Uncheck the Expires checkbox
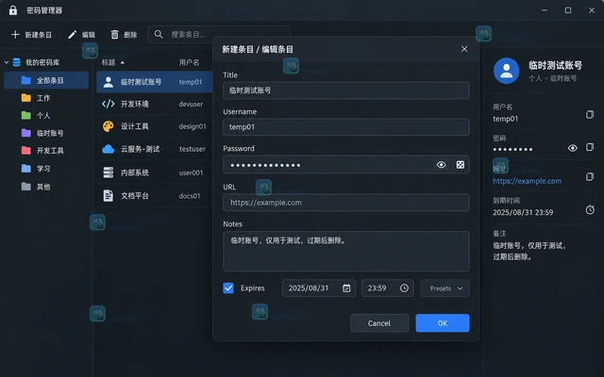The width and height of the screenshot is (604, 377). [228, 287]
